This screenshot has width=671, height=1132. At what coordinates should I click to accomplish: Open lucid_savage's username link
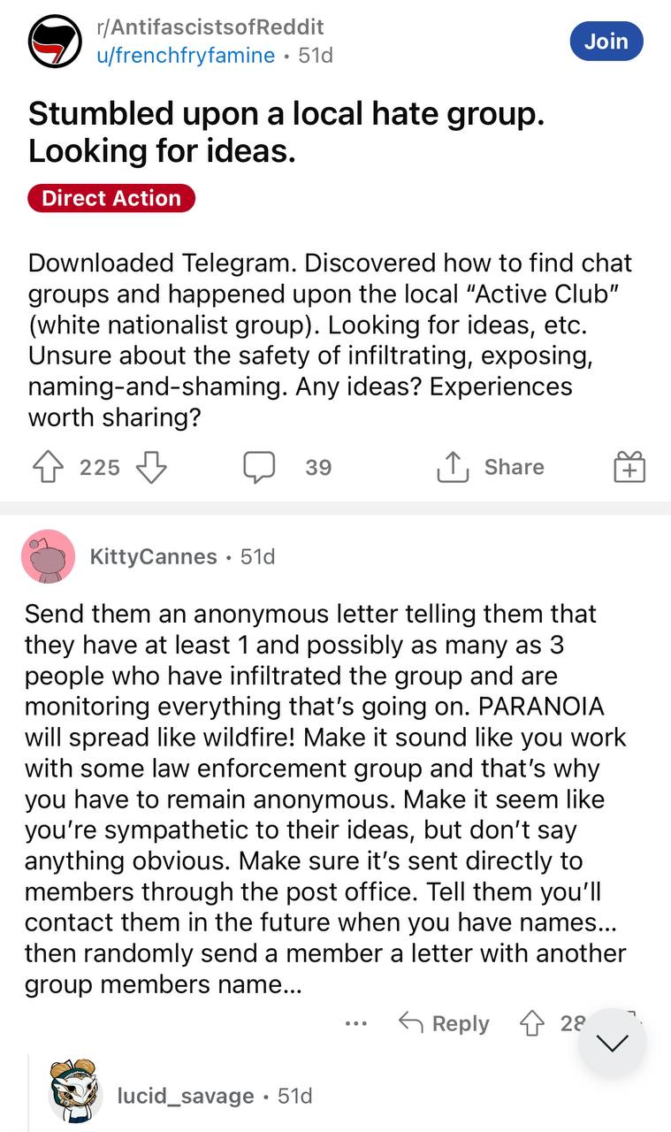[x=186, y=1097]
